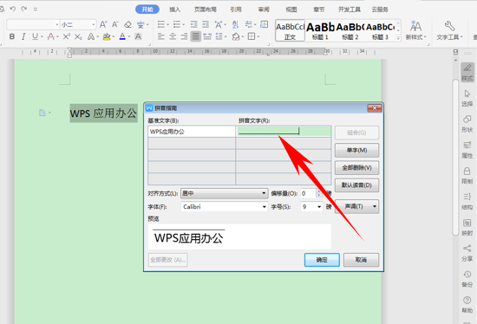
Task: Switch to the 引用 tab
Action: [x=236, y=10]
